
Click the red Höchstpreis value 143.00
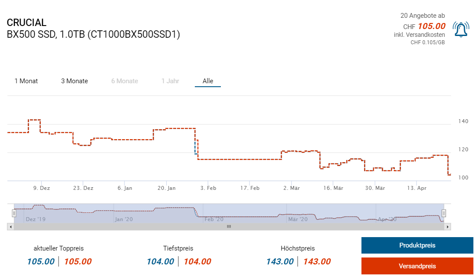tap(317, 261)
